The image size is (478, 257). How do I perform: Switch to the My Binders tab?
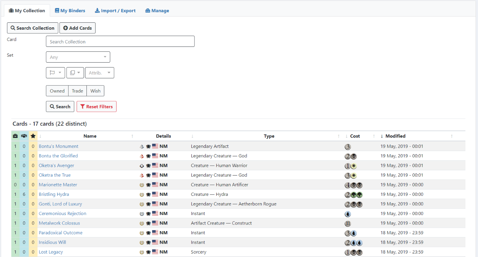point(70,10)
